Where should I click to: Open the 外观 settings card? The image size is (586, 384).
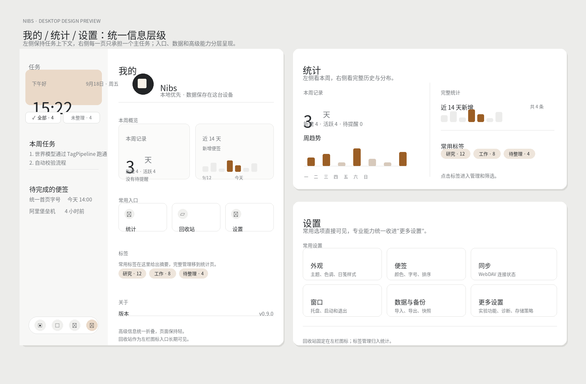pos(342,264)
